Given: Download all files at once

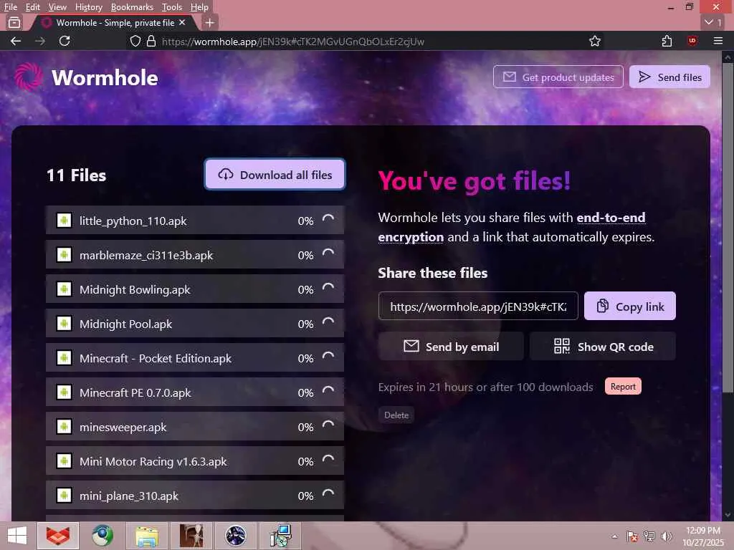Looking at the screenshot, I should click(275, 175).
